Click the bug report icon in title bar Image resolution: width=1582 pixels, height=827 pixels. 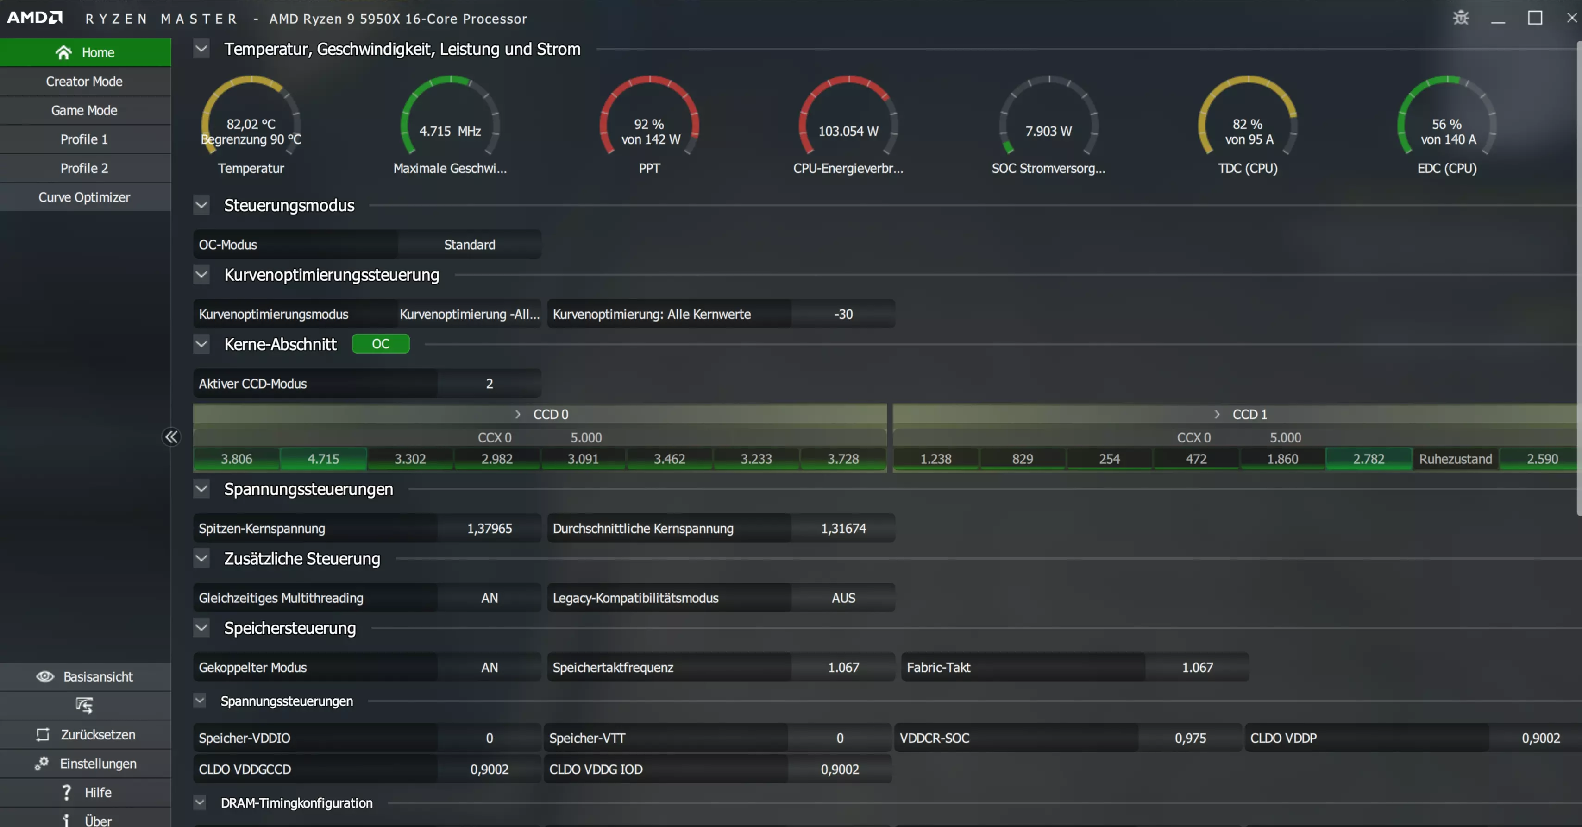[1461, 18]
